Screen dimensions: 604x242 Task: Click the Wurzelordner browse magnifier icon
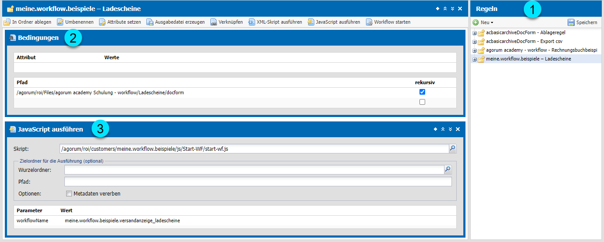(x=448, y=170)
